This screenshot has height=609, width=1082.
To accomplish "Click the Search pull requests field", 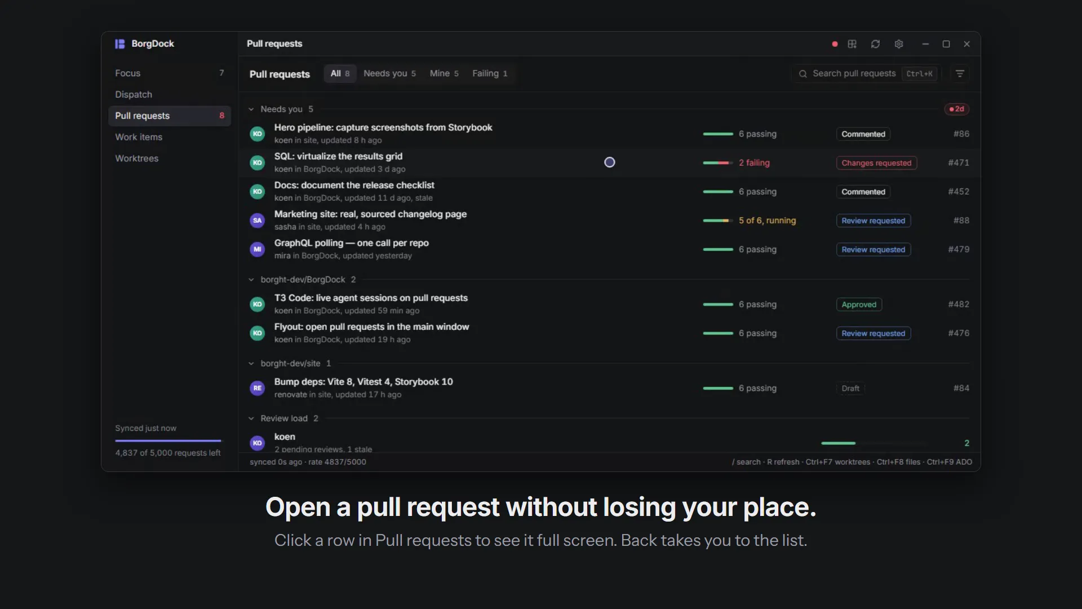I will point(864,74).
